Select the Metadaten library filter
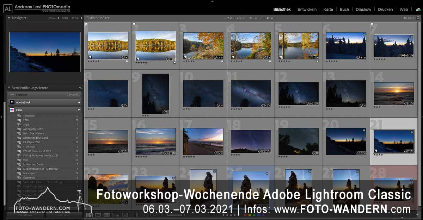Image resolution: width=423 pixels, height=220 pixels. click(256, 18)
